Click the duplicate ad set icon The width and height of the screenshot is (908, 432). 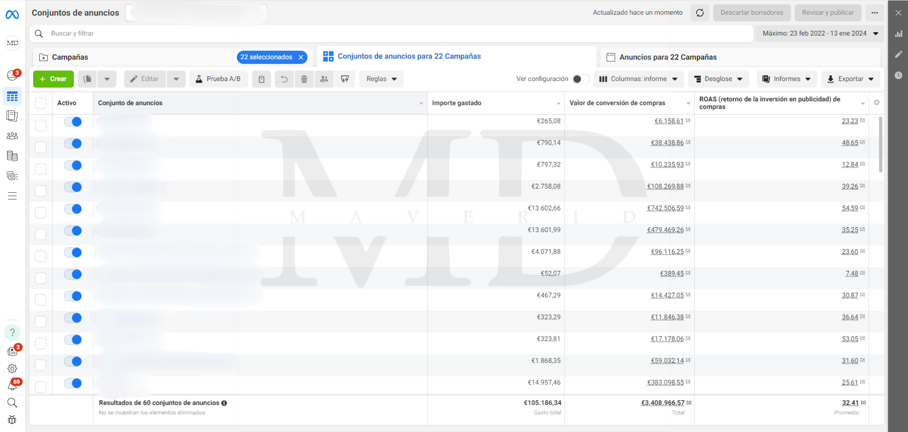coord(87,79)
